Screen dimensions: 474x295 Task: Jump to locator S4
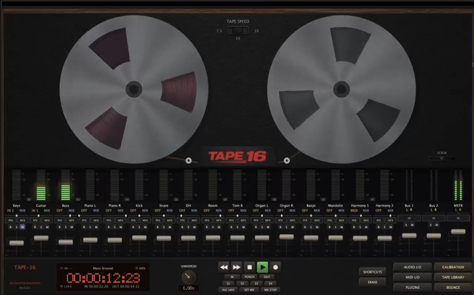[270, 283]
